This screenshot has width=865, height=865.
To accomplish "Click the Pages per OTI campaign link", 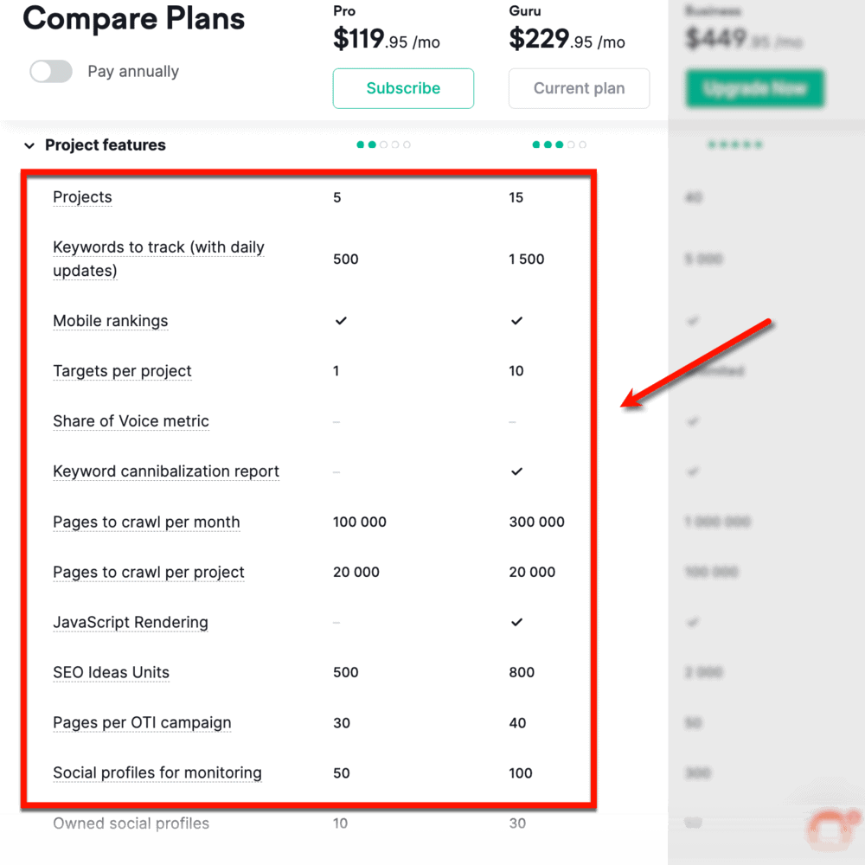I will pos(142,722).
